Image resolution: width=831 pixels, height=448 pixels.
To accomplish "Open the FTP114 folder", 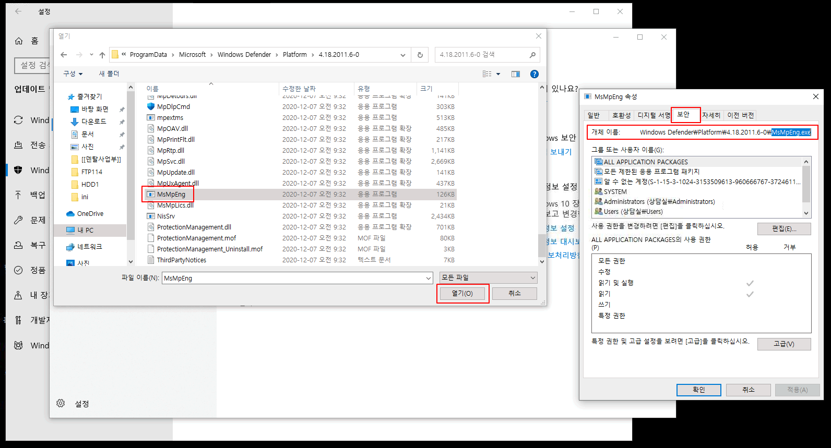I will click(x=87, y=172).
